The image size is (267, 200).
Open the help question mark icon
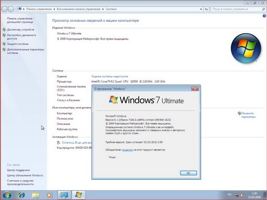(264, 16)
